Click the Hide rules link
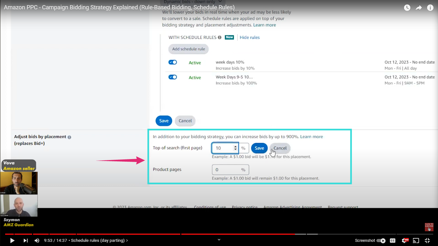Screen dimensions: 438x246 pos(250,37)
